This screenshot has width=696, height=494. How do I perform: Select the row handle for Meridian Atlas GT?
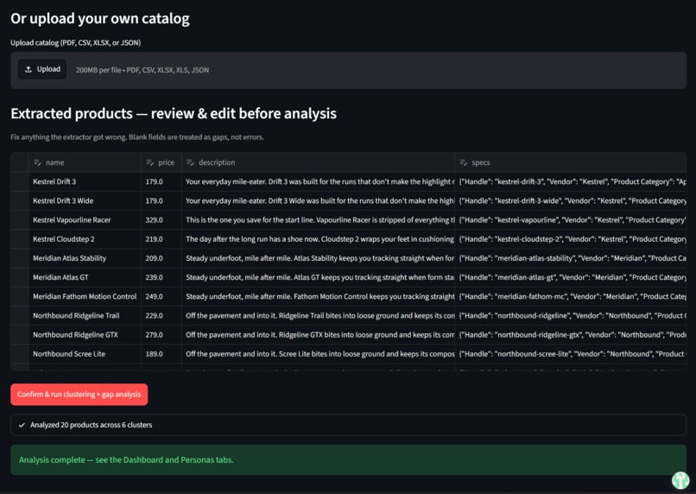tap(20, 277)
